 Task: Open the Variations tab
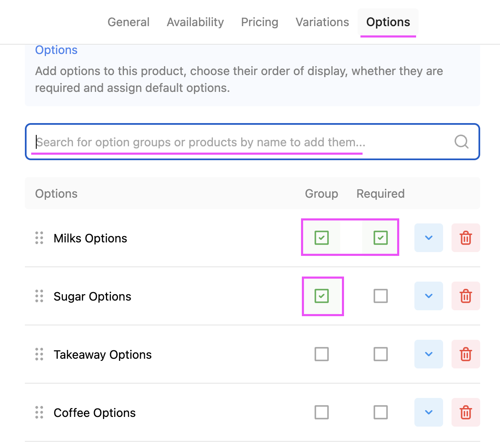click(322, 22)
